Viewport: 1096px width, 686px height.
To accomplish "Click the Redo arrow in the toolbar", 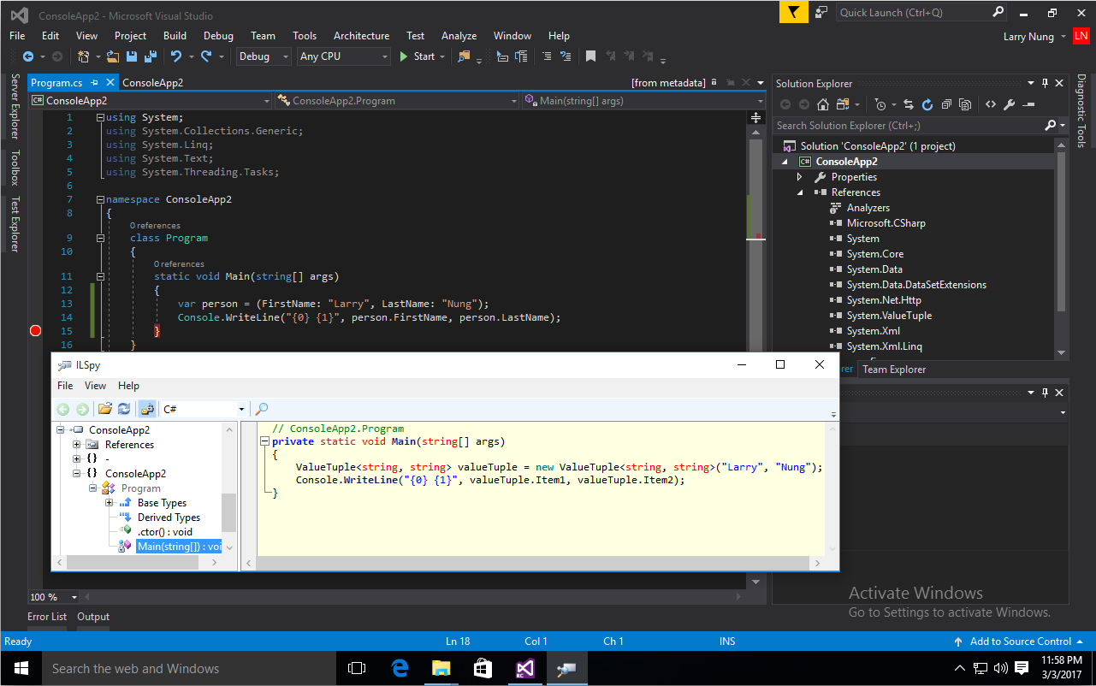I will coord(206,56).
